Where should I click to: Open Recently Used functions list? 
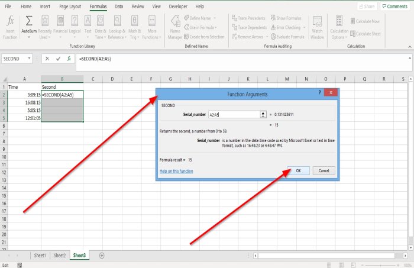[45, 27]
